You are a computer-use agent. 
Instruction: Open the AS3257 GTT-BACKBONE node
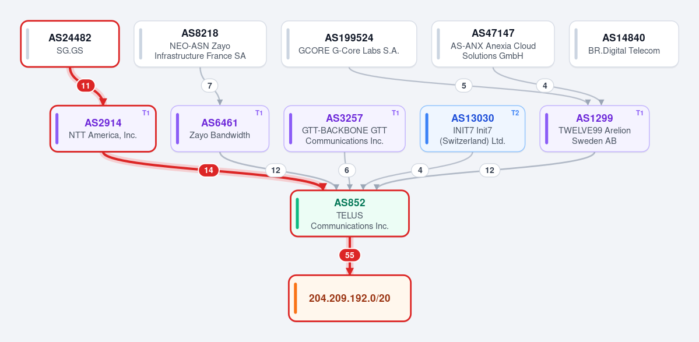tap(345, 129)
